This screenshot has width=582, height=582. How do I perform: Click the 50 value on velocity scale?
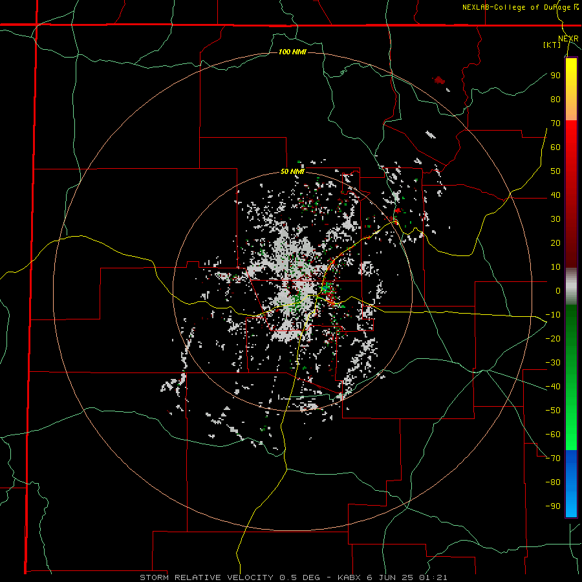[x=555, y=171]
